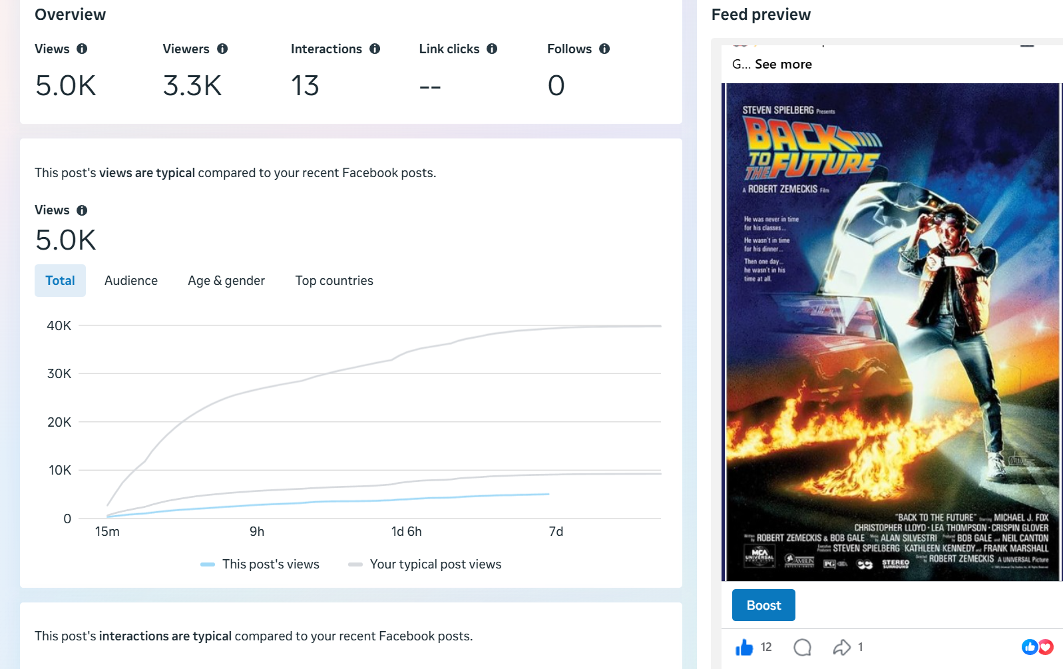Click the info icon next to Views above the chart
The height and width of the screenshot is (669, 1063).
pos(82,210)
